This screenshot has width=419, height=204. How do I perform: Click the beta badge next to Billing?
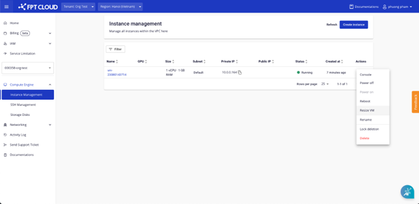click(25, 33)
